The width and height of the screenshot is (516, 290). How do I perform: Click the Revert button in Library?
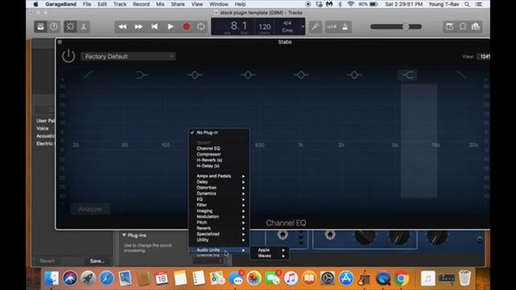tap(47, 261)
